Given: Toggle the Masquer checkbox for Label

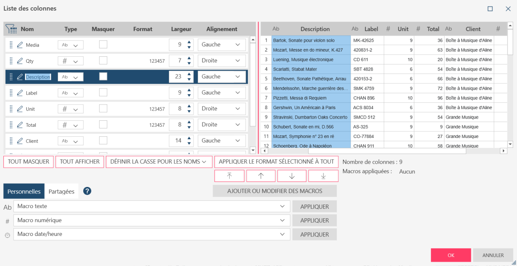Looking at the screenshot, I should tap(103, 92).
